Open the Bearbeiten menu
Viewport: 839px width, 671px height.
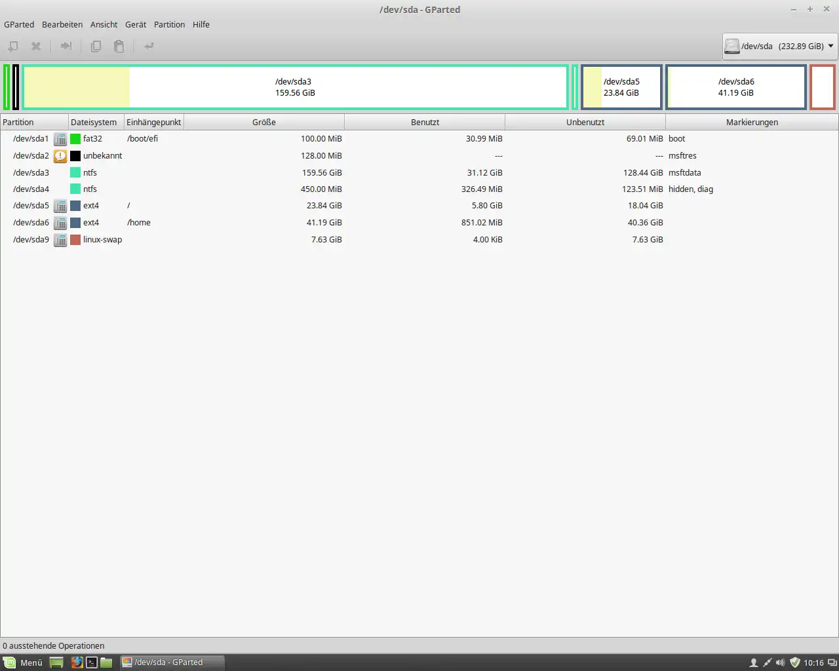[x=62, y=24]
